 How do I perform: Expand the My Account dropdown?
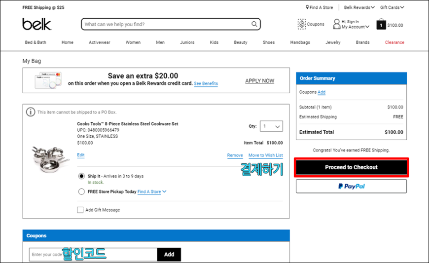(356, 27)
